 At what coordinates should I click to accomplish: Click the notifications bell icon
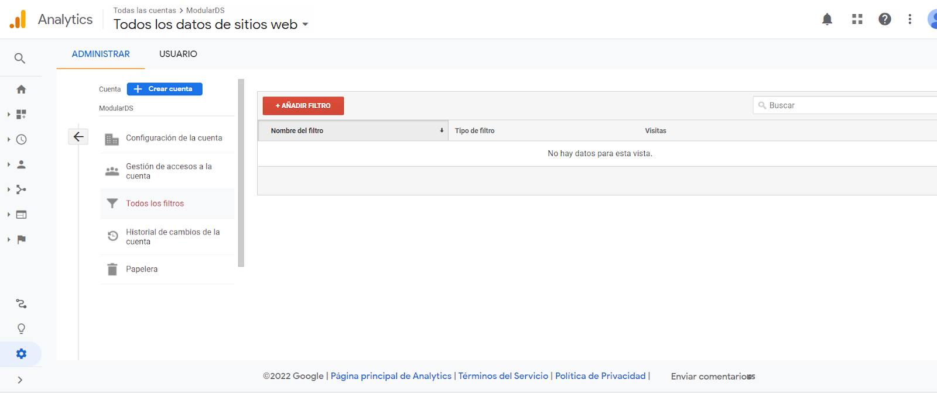coord(827,19)
